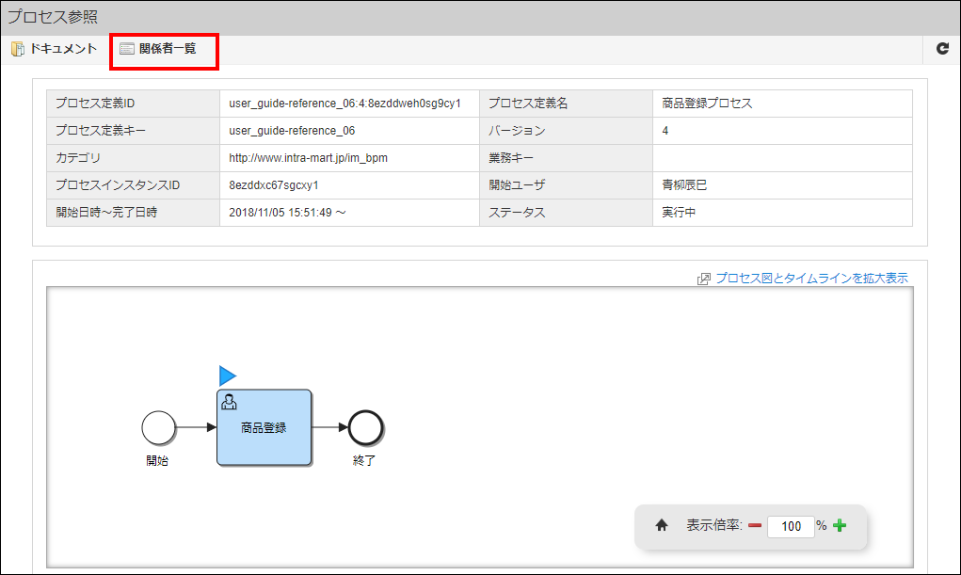961x575 pixels.
Task: Click the 実行中 status value
Action: coord(679,213)
